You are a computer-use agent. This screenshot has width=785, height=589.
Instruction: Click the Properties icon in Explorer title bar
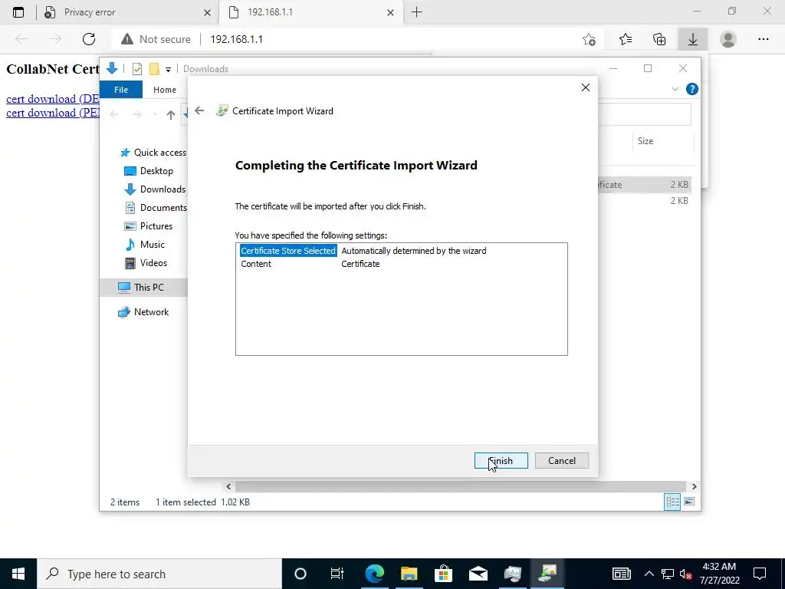(136, 69)
